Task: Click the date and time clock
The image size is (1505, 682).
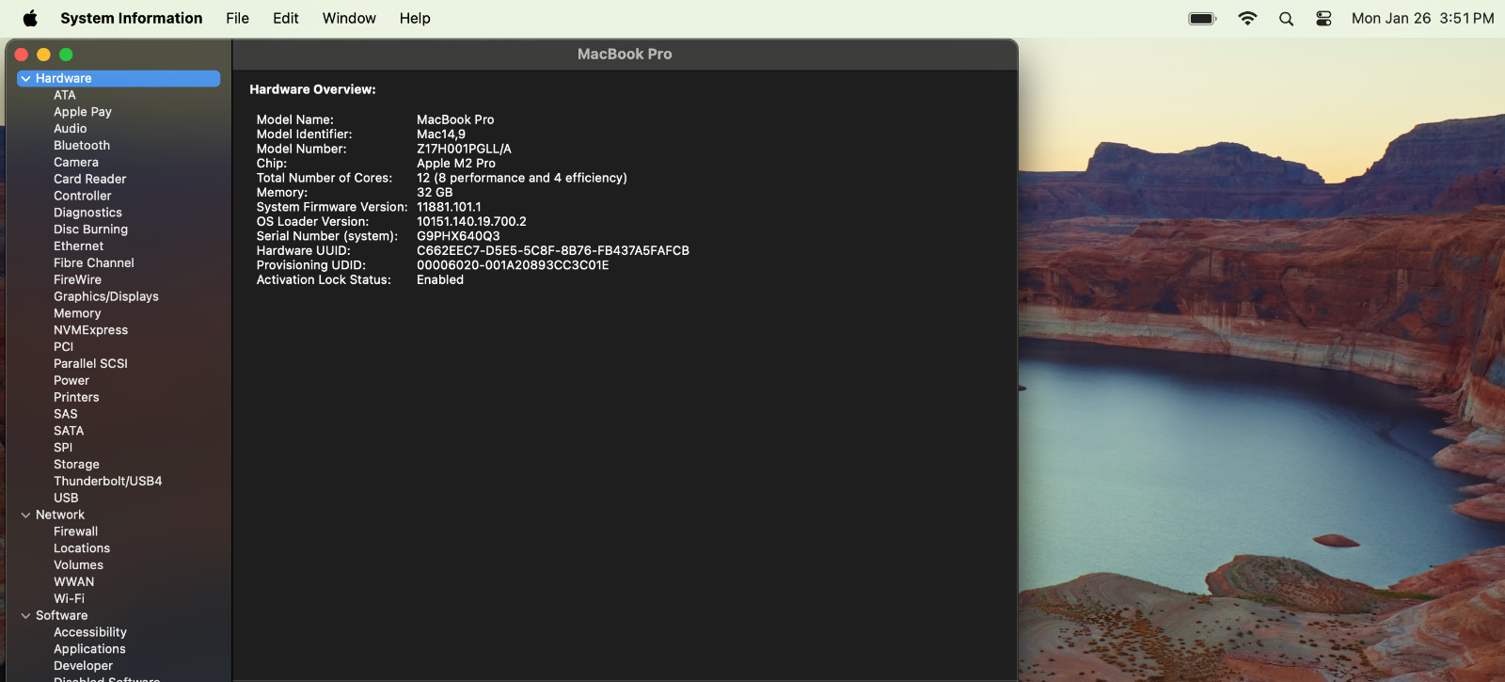Action: 1422,18
